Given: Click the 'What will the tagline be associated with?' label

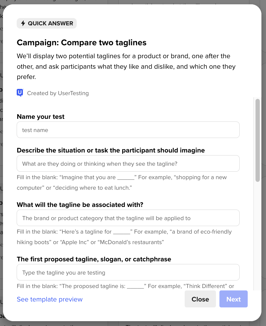Looking at the screenshot, I should coord(80,205).
